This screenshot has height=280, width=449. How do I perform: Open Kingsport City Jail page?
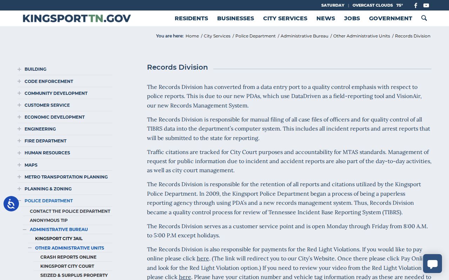click(x=59, y=239)
